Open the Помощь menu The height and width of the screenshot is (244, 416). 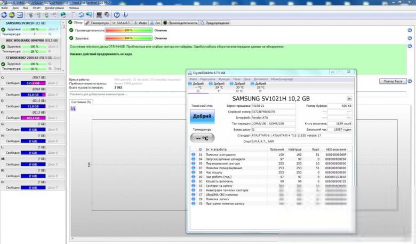click(74, 8)
